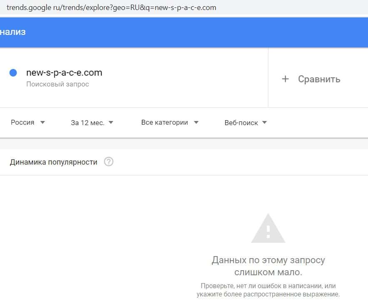Click the blue dot color marker

click(x=13, y=73)
